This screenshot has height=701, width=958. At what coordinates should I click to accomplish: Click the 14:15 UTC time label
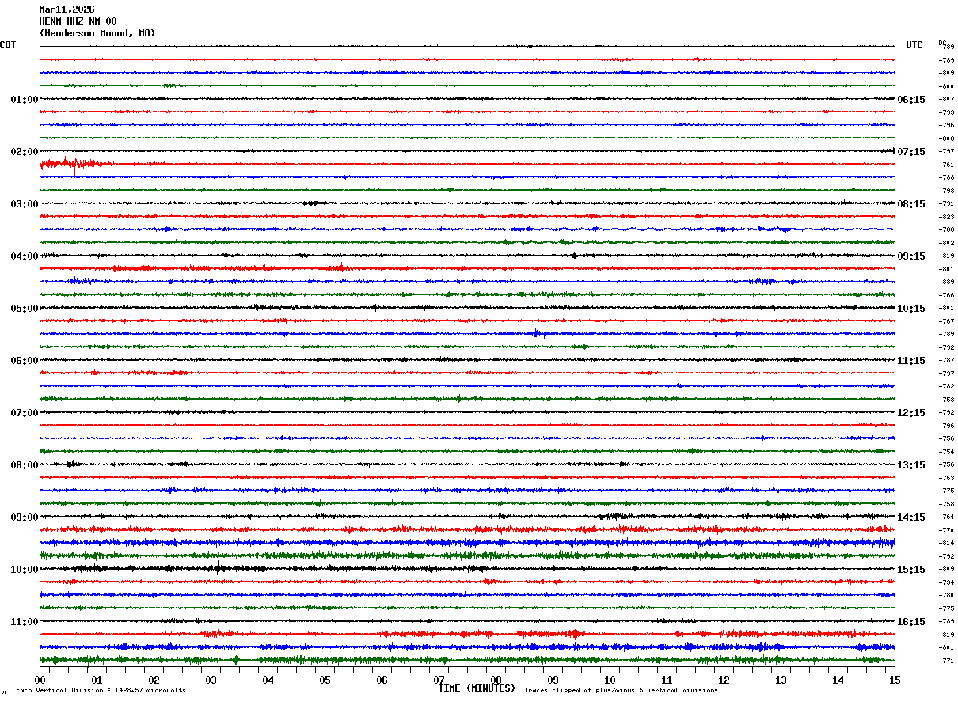pyautogui.click(x=911, y=517)
